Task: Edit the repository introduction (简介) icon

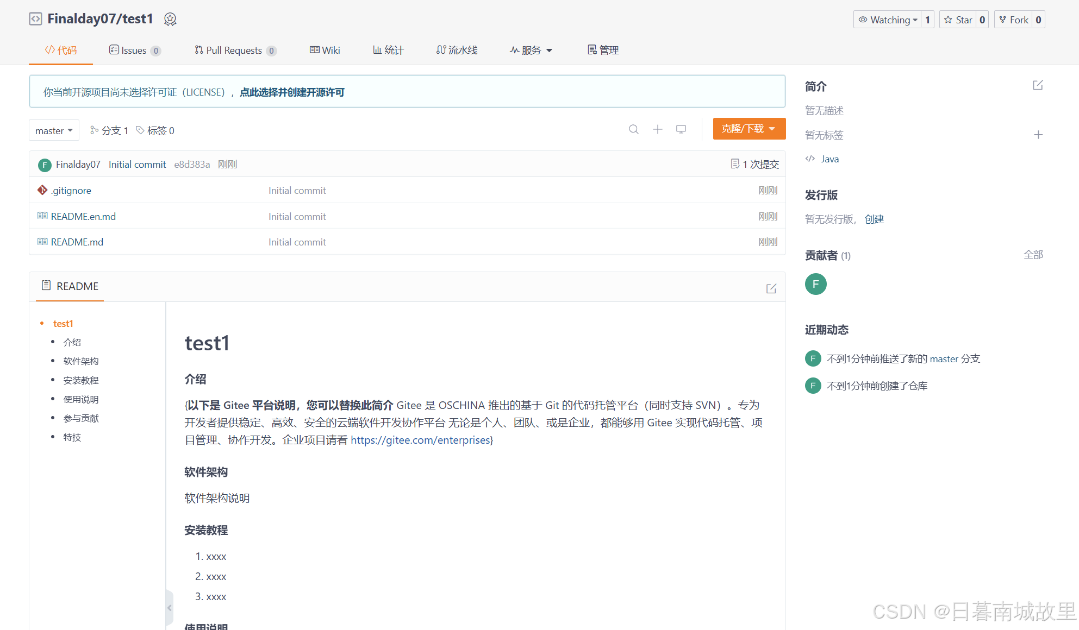Action: (1037, 85)
